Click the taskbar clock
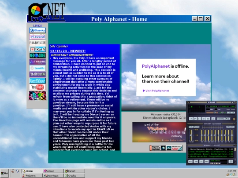Image resolution: width=238 pixels, height=178 pixels. click(x=231, y=171)
